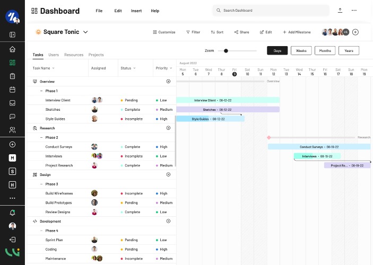373x265 pixels.
Task: Open the Help menu
Action: pyautogui.click(x=155, y=11)
